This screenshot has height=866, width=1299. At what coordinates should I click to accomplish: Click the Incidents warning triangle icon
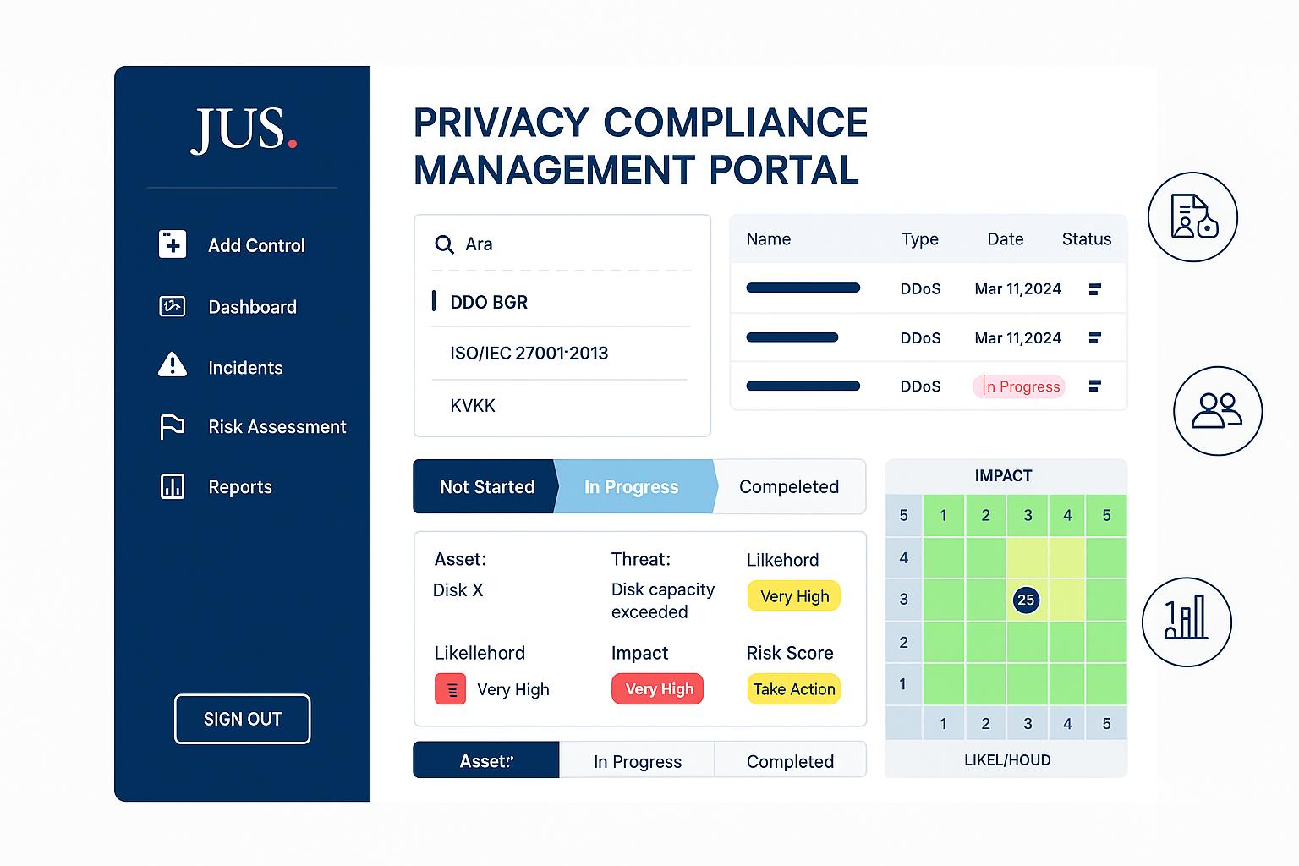point(173,365)
